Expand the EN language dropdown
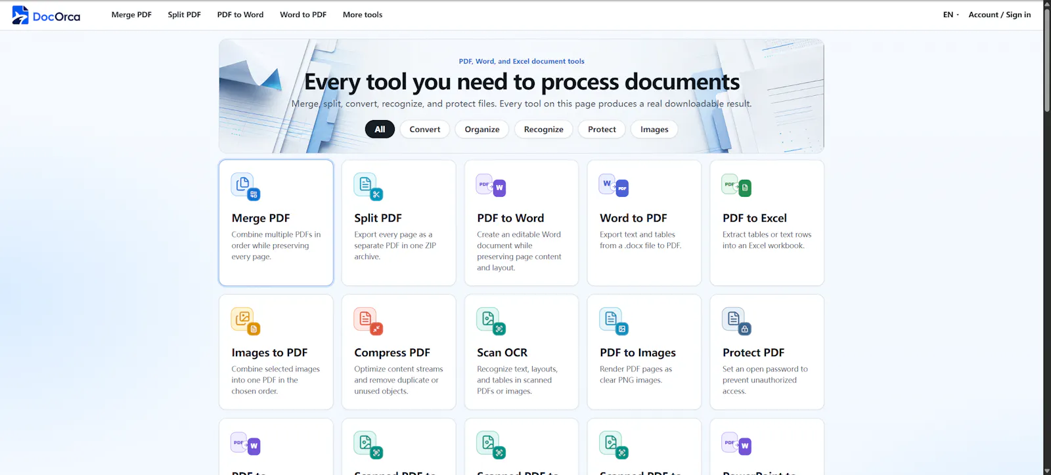 (950, 14)
